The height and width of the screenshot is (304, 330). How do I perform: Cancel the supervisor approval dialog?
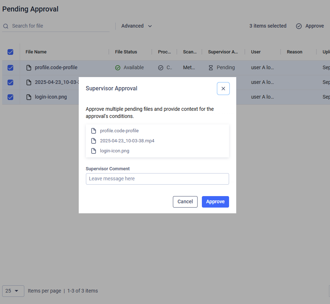coord(185,201)
